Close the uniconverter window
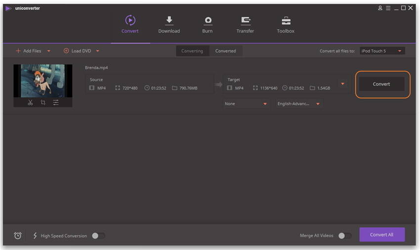Image resolution: width=420 pixels, height=250 pixels. 410,8
